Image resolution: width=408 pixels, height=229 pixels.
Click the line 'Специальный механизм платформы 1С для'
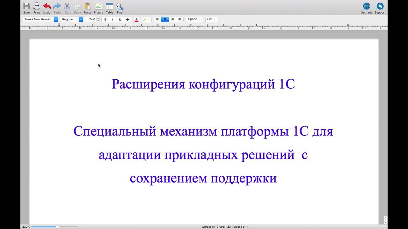[203, 131]
